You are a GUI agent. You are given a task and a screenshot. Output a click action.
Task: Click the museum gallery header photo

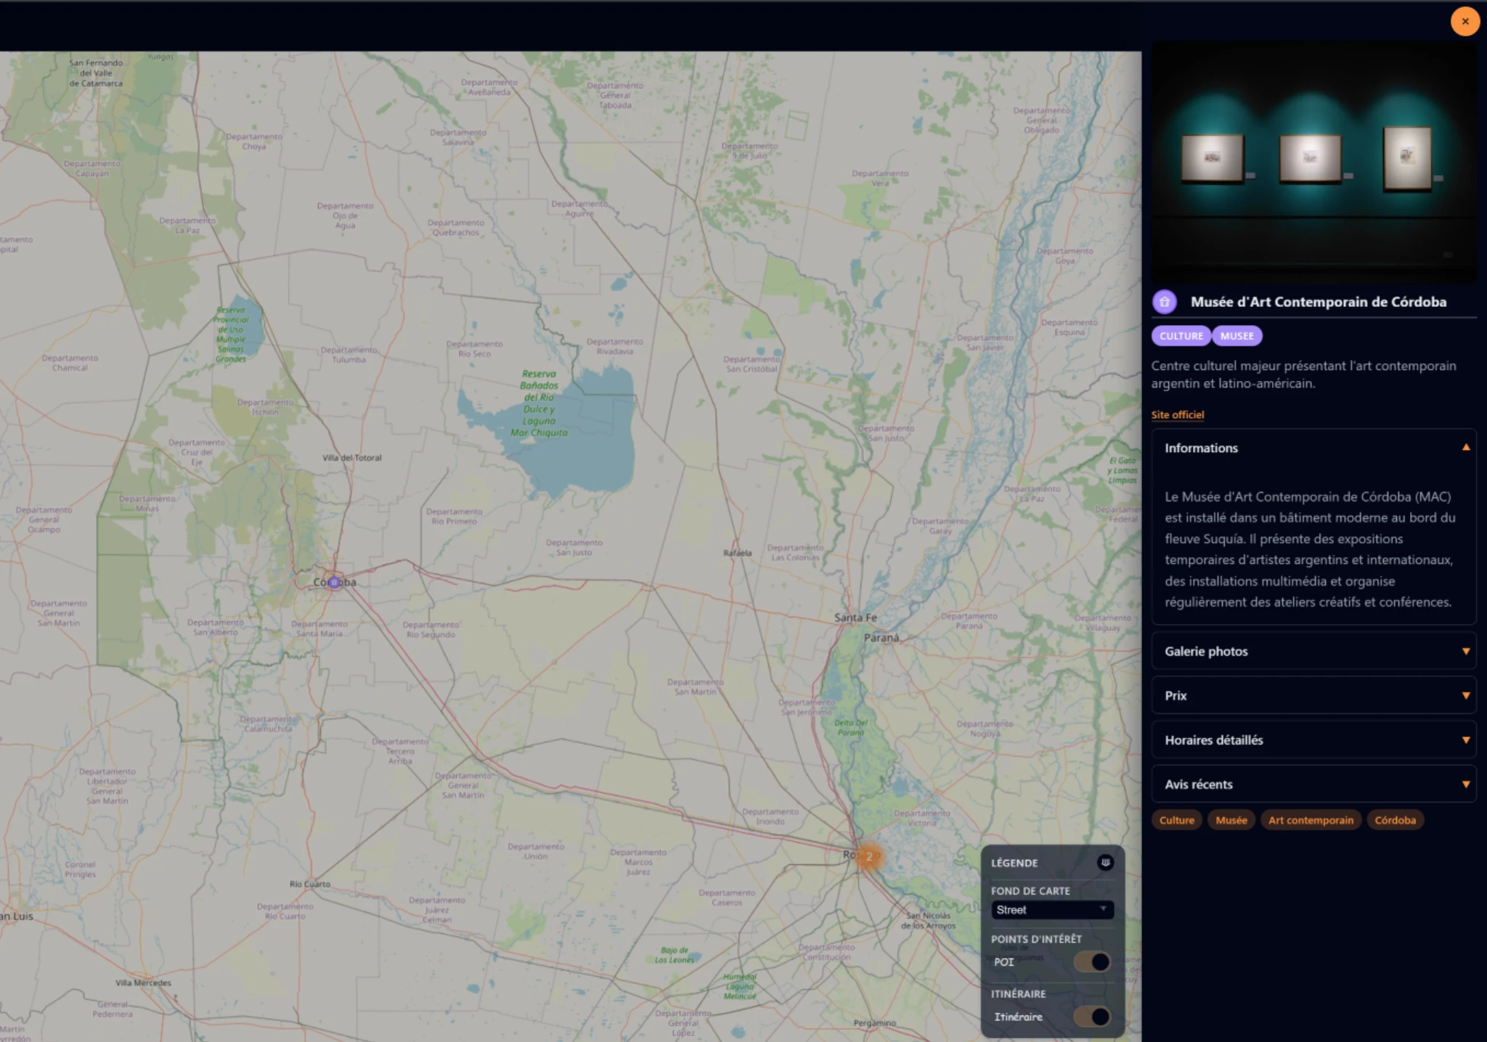1313,161
